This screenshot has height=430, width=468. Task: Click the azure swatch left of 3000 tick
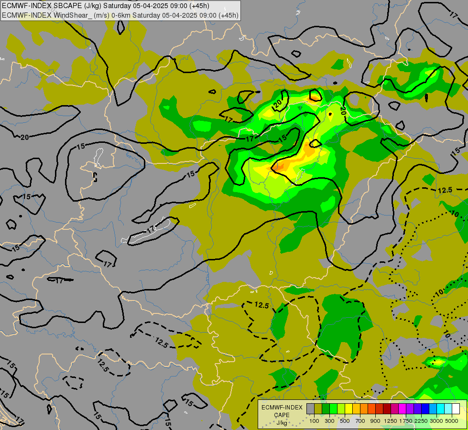[433, 408]
